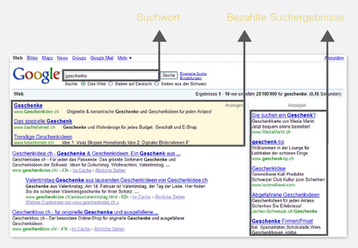Select the 'Das Web' radio button

83,84
